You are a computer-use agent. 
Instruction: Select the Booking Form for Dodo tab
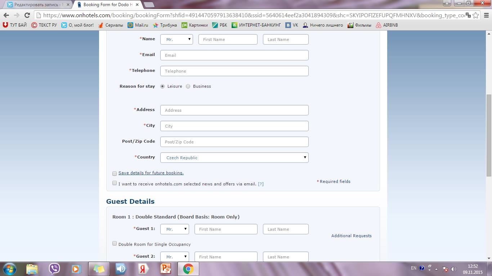click(x=107, y=5)
